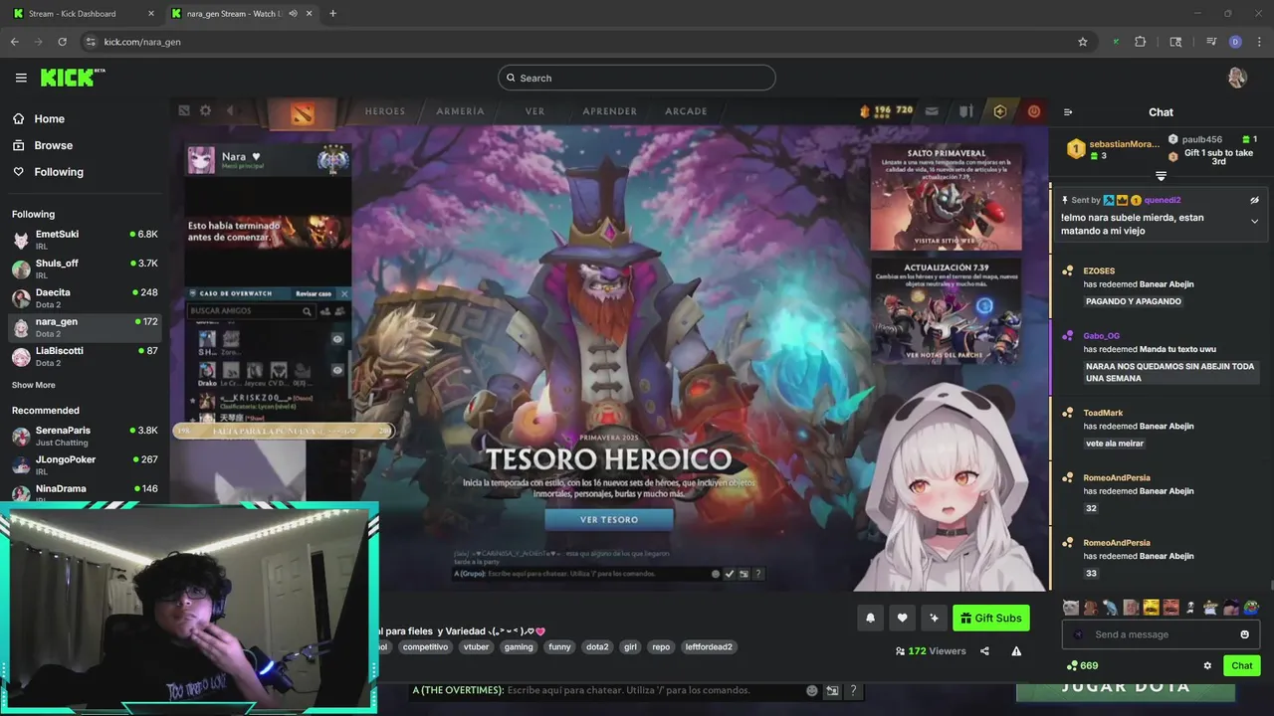Click the Kick logo
1274x716 pixels.
click(73, 78)
